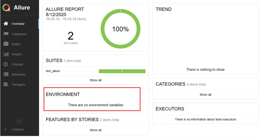Click the green test_allure progress bar
260x137 pixels.
[x=122, y=71]
